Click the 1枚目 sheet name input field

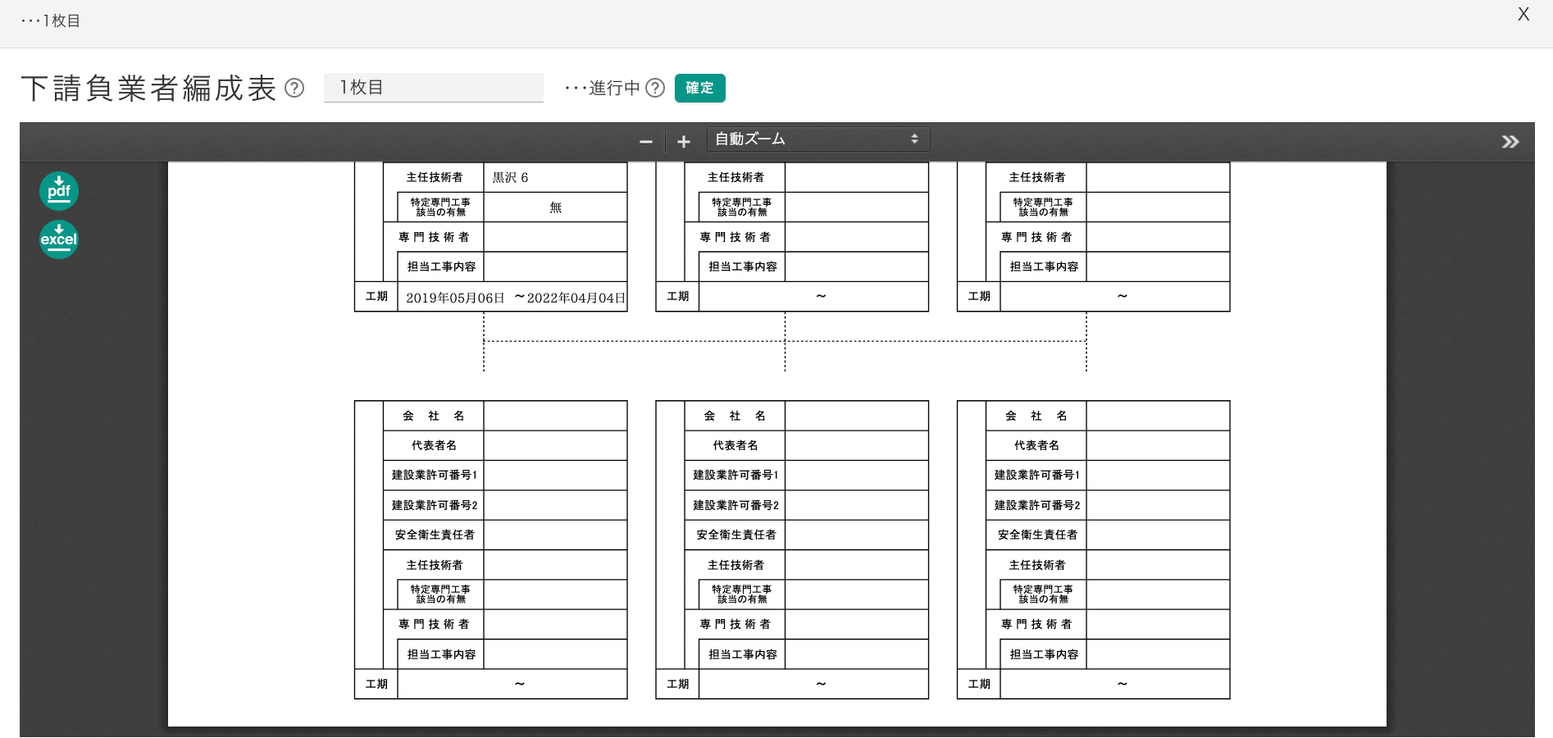[x=434, y=88]
